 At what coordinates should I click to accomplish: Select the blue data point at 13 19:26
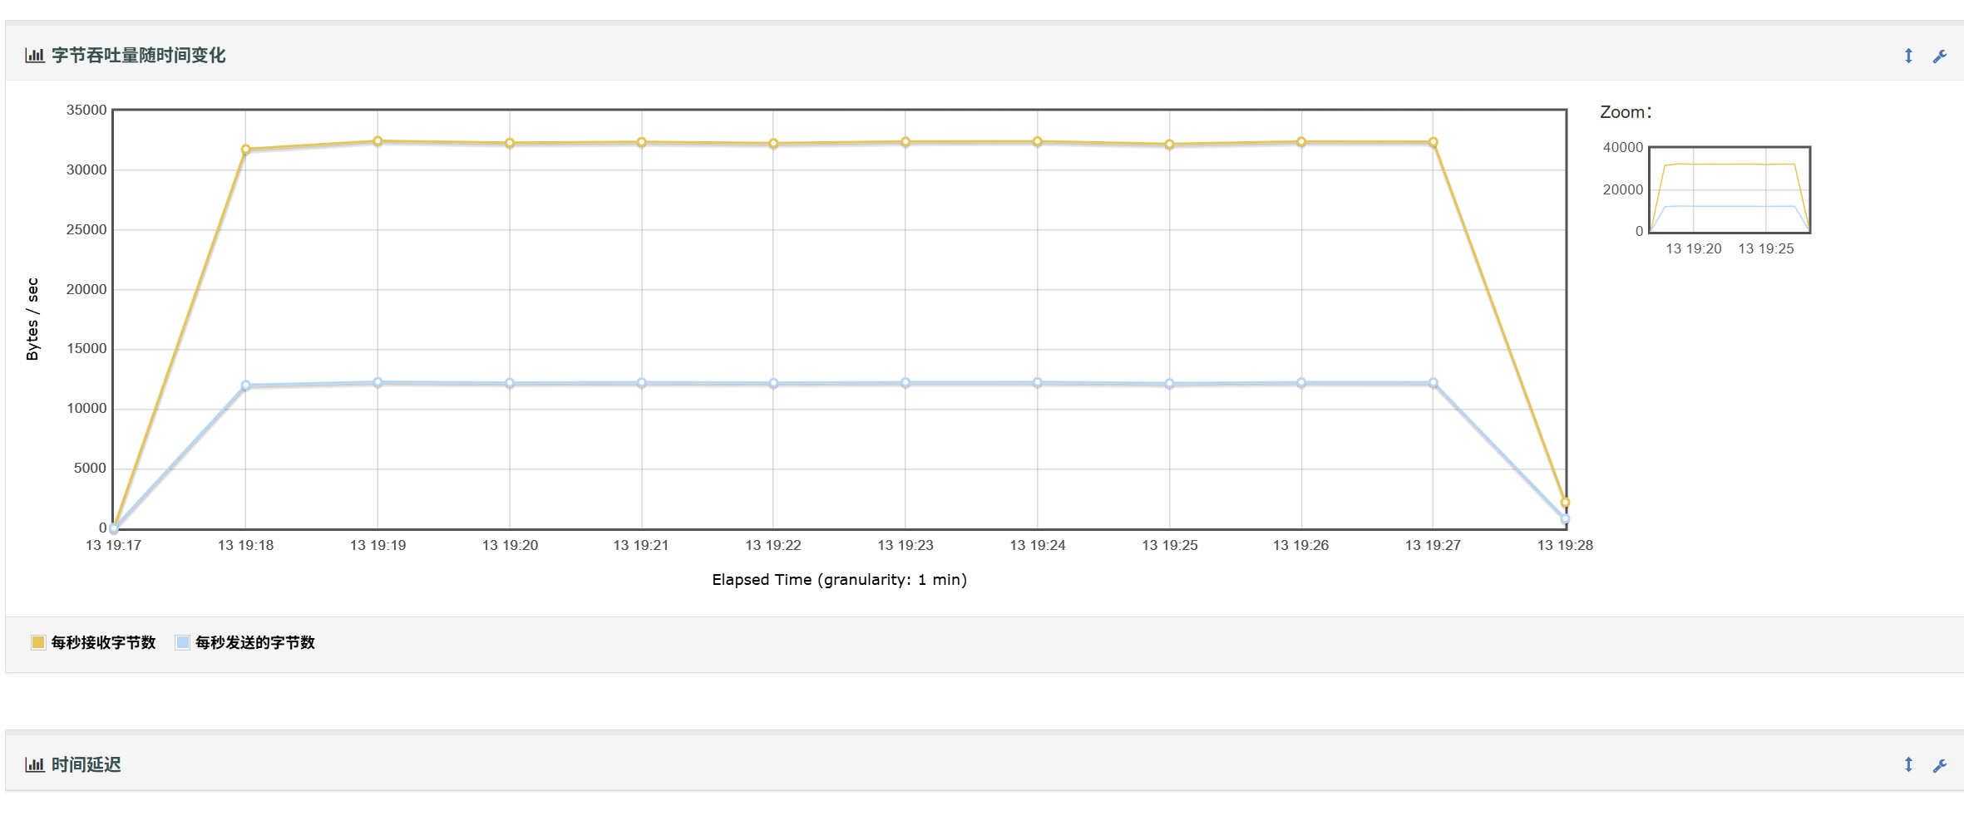click(1301, 383)
